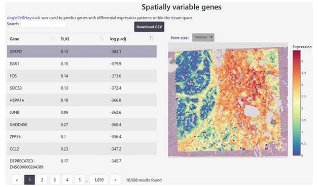Sort table by the D_KL column arrows

[102, 38]
